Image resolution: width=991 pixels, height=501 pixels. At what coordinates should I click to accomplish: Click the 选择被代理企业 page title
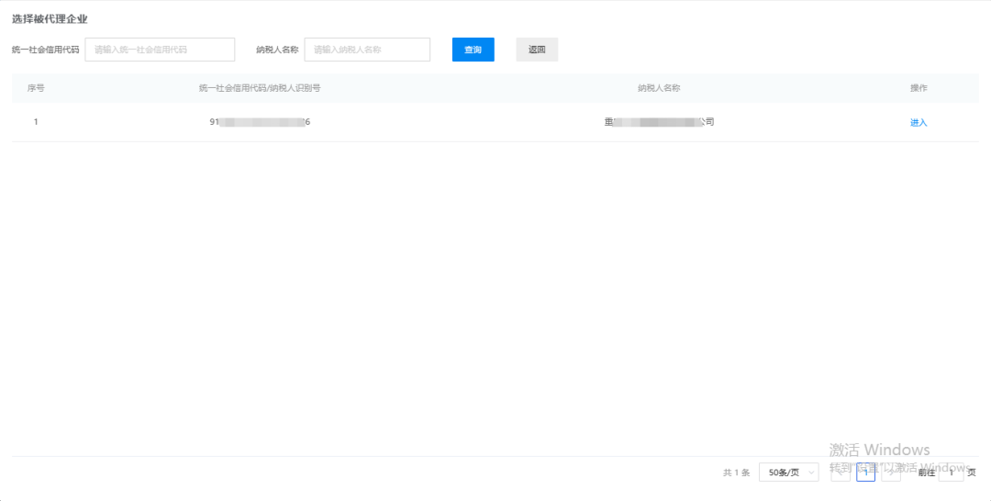pos(50,18)
